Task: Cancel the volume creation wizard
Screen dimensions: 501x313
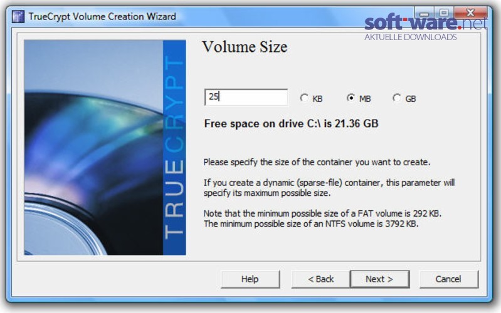Action: 448,279
